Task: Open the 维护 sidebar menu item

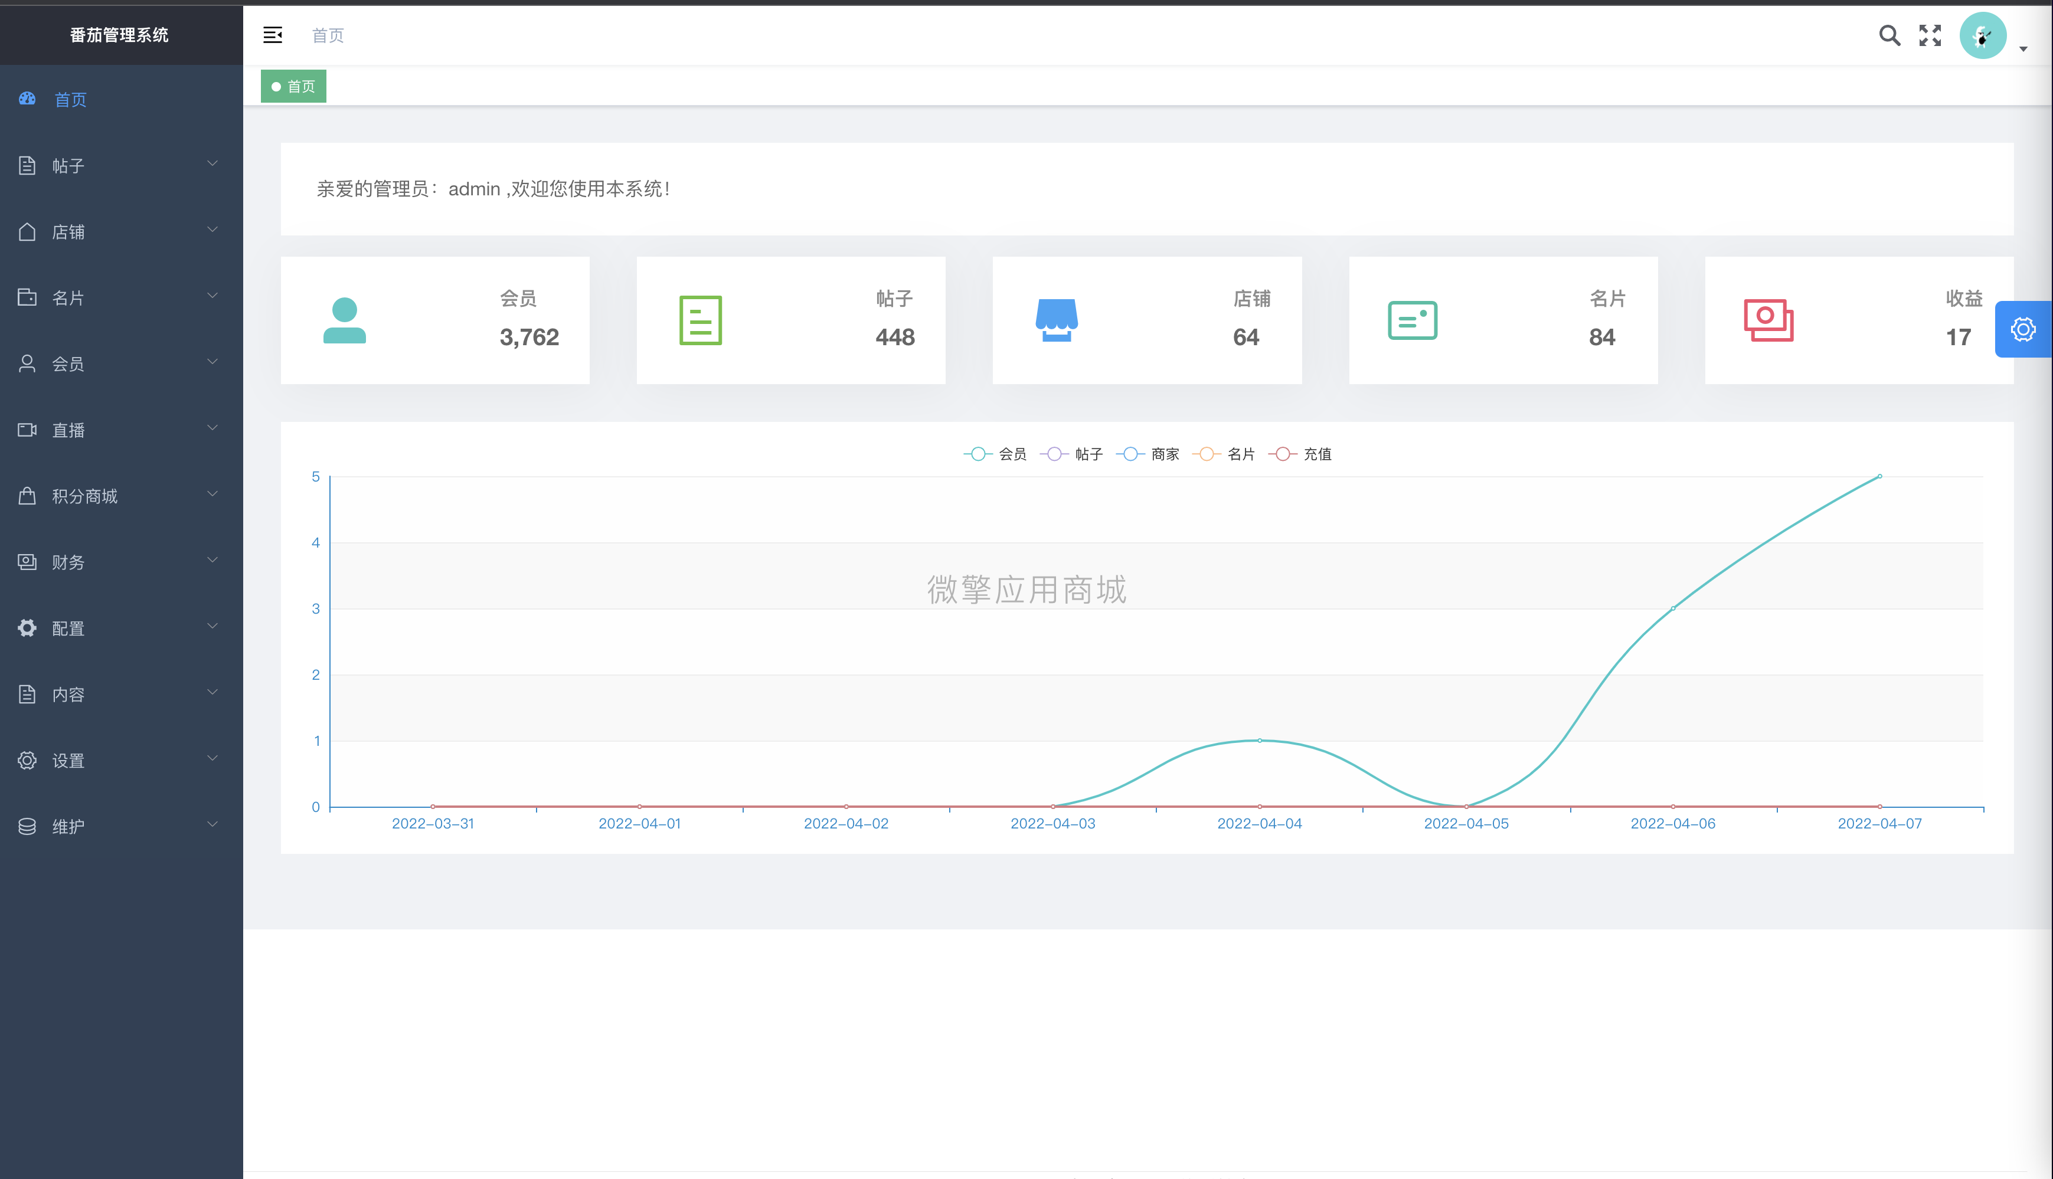Action: coord(122,826)
